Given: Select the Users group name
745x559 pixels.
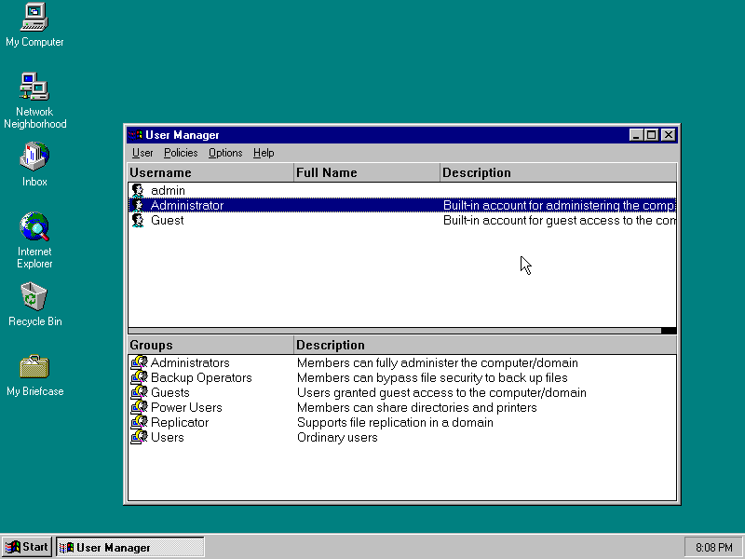Looking at the screenshot, I should [168, 437].
